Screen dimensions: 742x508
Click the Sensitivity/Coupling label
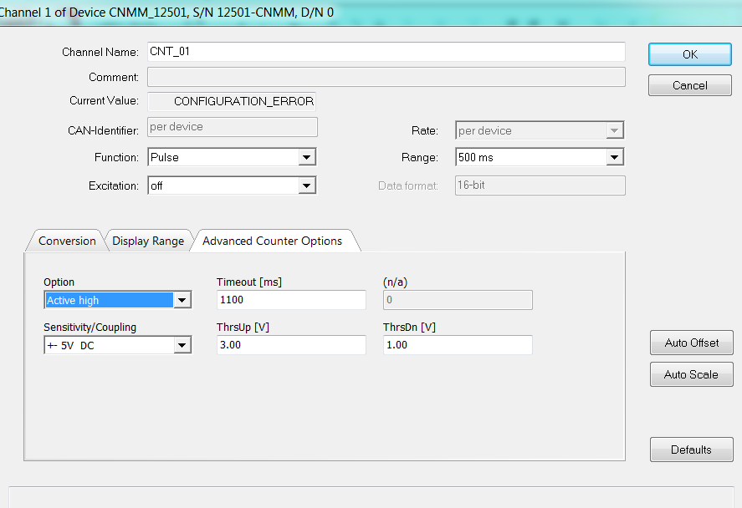click(90, 327)
